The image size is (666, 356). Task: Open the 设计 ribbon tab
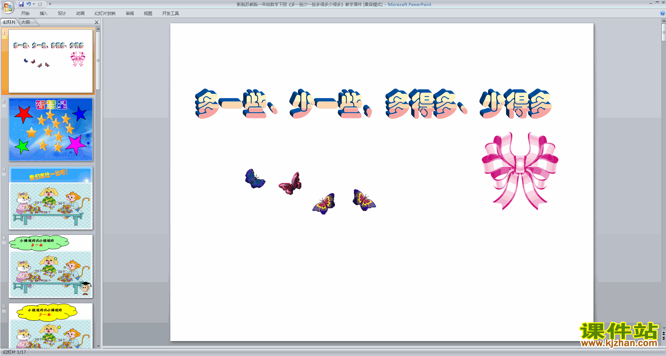[x=62, y=14]
